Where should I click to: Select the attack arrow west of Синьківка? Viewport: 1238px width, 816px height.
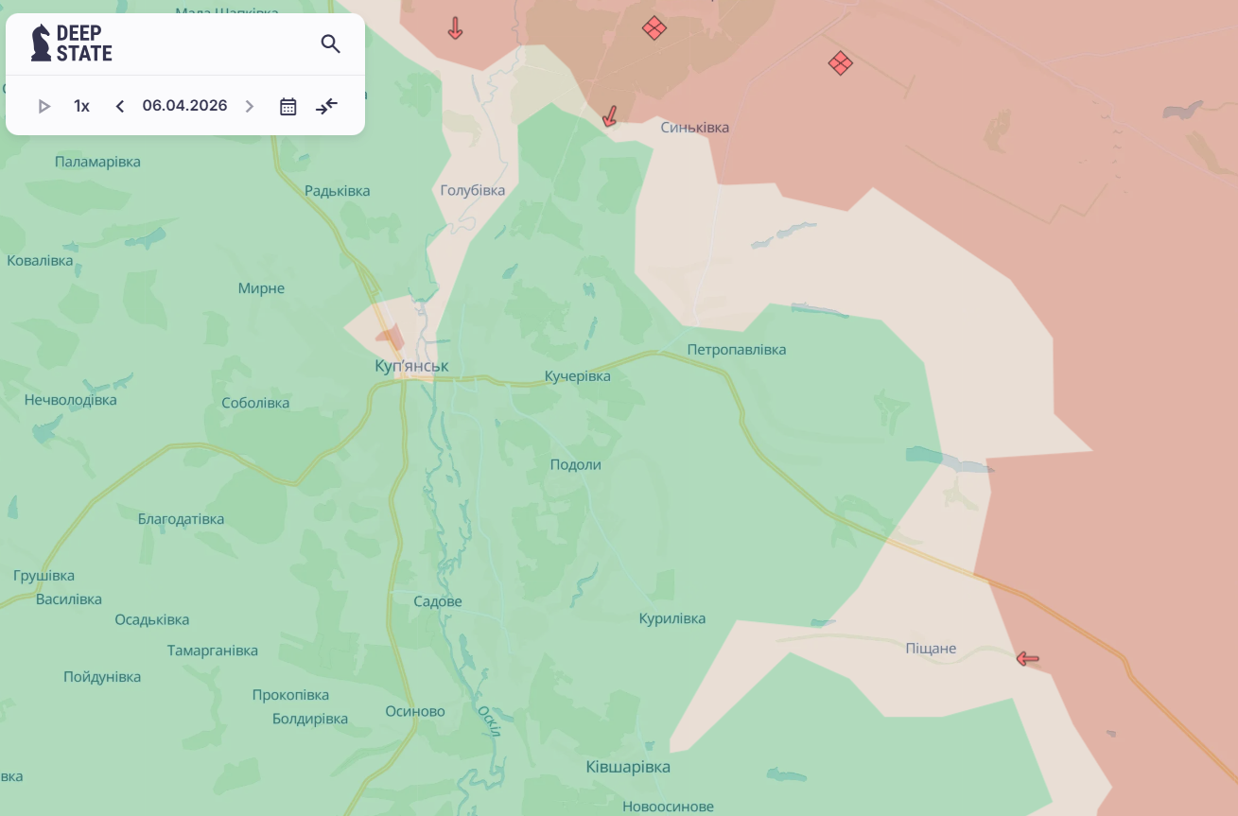(610, 116)
